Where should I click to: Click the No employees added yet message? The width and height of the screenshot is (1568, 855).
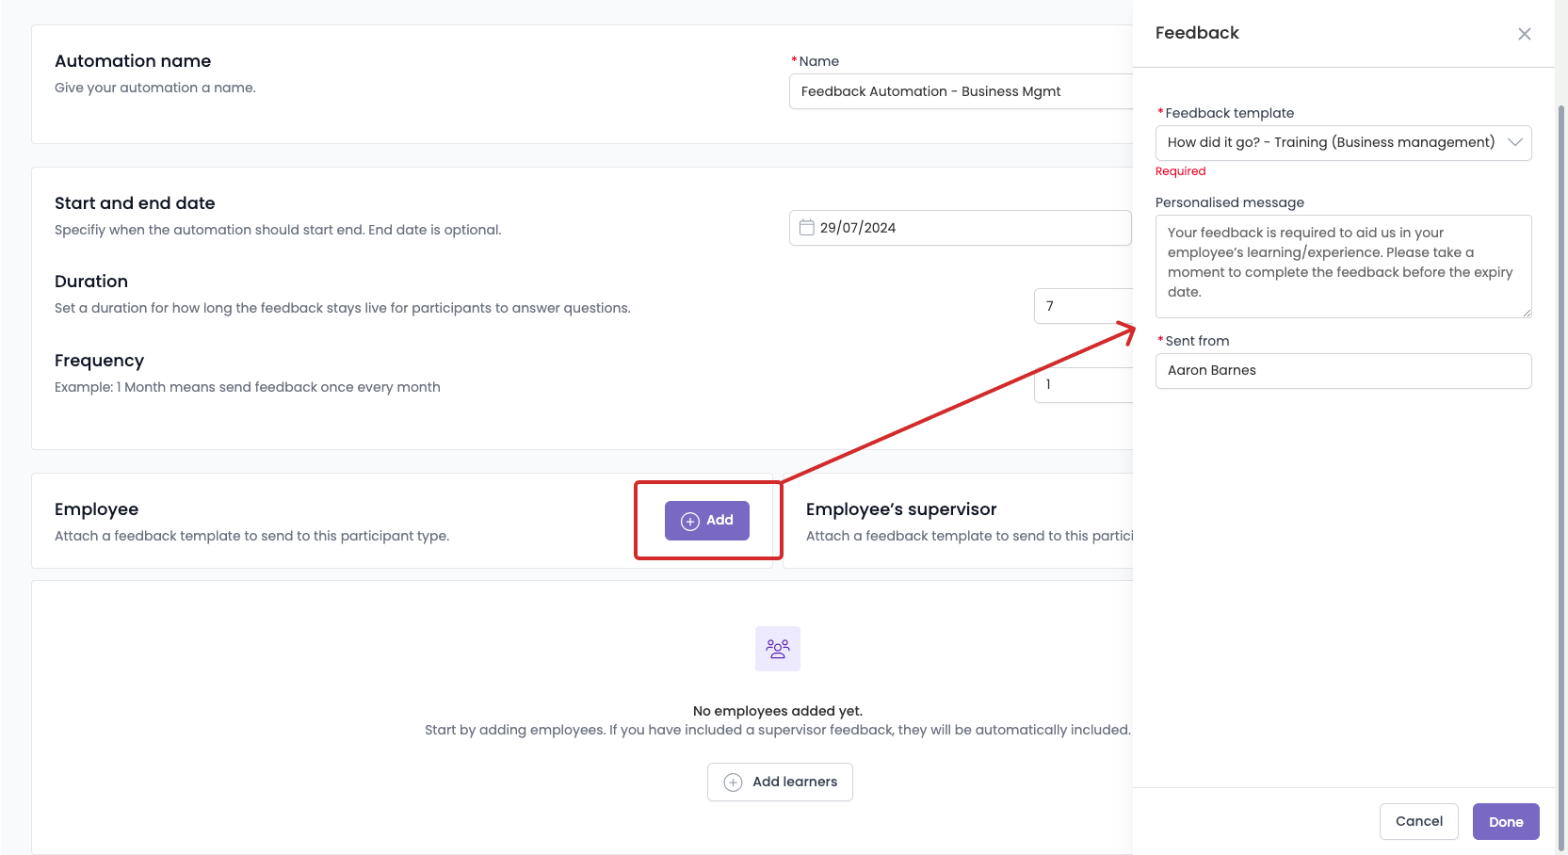pos(778,711)
